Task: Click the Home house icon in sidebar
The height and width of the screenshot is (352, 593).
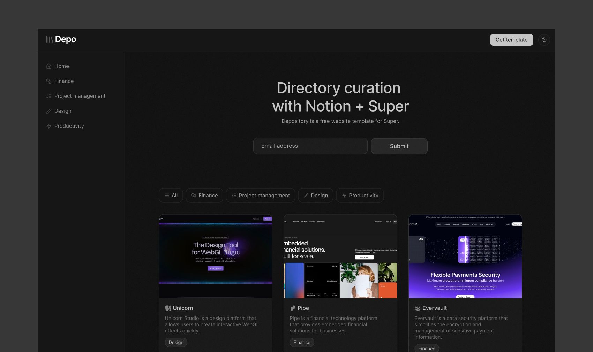Action: (x=49, y=66)
